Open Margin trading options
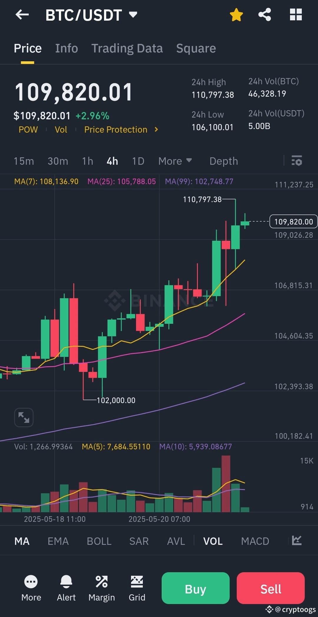 102,588
